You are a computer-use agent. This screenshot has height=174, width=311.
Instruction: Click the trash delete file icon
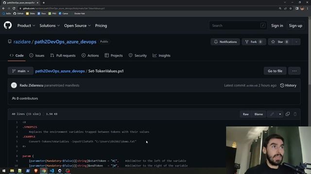(295, 114)
